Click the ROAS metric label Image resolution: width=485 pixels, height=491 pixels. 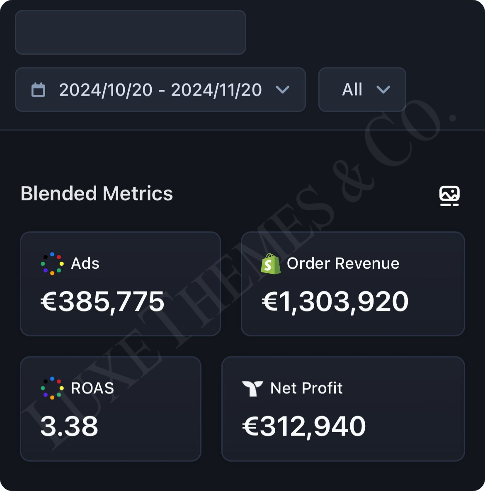92,388
